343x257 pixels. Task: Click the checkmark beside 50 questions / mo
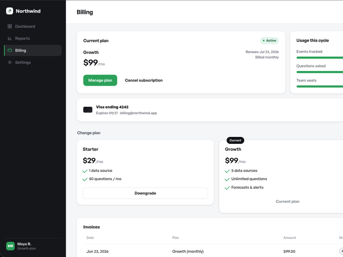tap(85, 179)
